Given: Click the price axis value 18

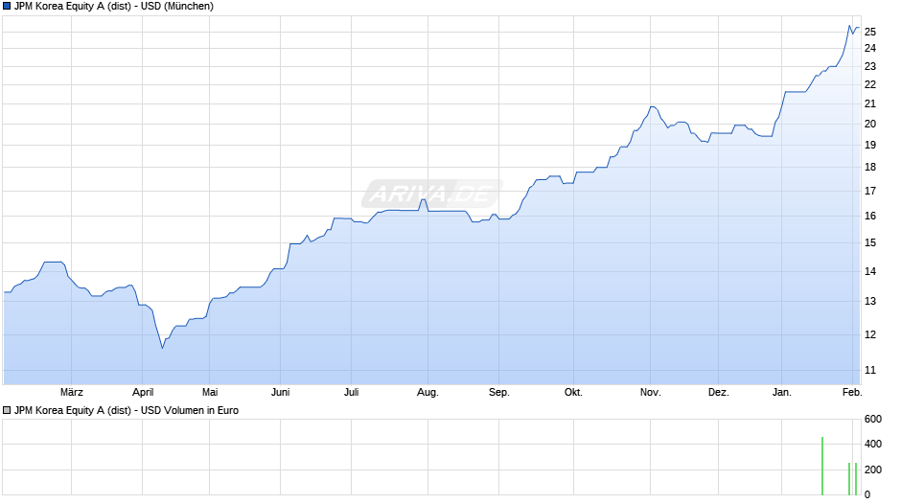Looking at the screenshot, I should pos(870,168).
